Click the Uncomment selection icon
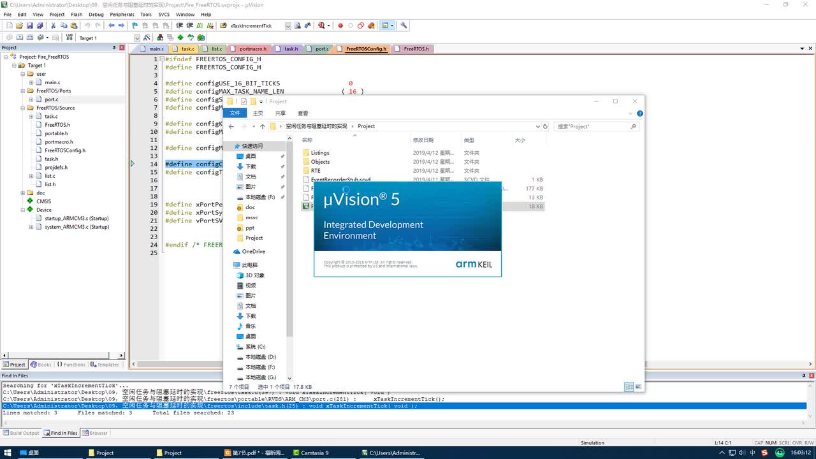 tap(209, 25)
